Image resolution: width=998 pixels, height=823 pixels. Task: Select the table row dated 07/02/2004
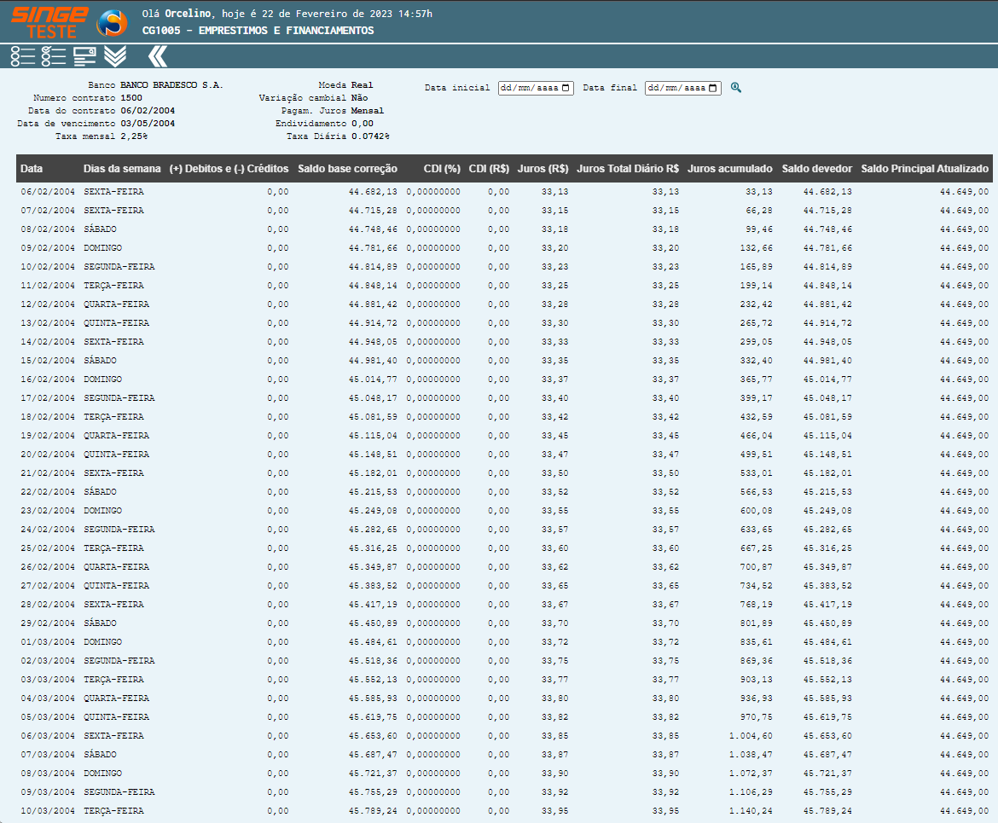[x=504, y=210]
